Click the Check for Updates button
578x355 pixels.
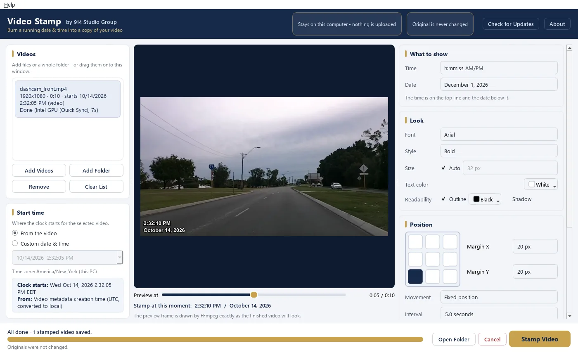tap(511, 24)
